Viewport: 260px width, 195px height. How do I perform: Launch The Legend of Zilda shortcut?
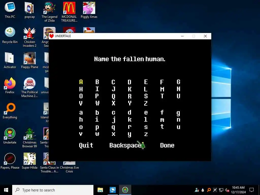point(50,12)
